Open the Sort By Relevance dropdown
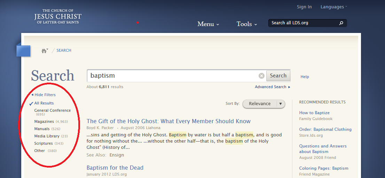385x178 pixels. point(264,104)
